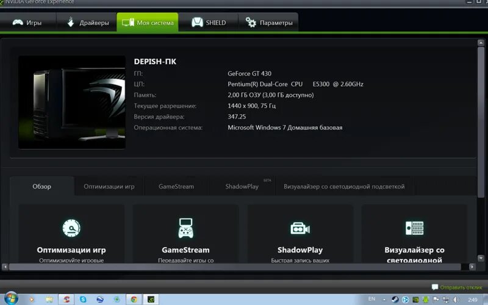Screen dimensions: 488x305
Task: Open the Windows Start menu
Action: (11, 299)
